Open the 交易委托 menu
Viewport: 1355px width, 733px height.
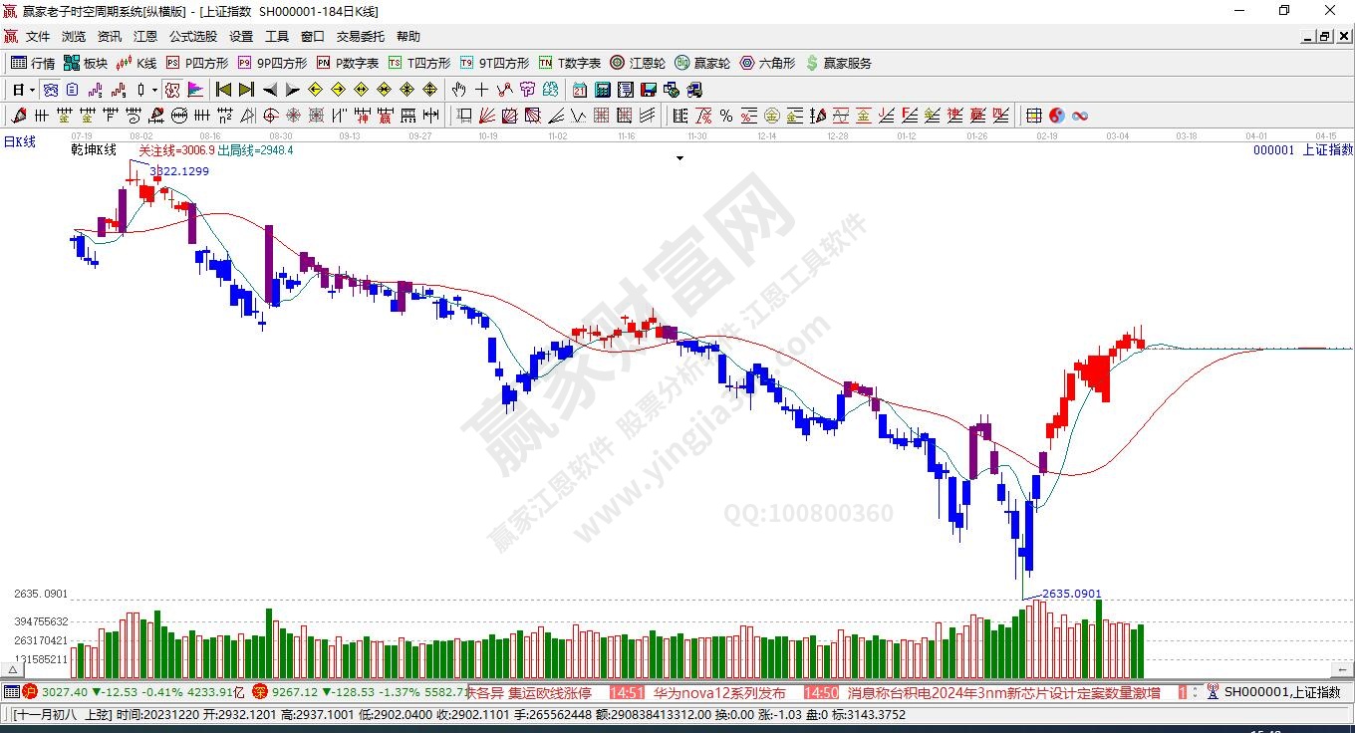click(360, 37)
